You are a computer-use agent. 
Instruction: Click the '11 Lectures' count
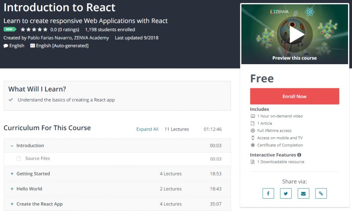click(x=176, y=129)
